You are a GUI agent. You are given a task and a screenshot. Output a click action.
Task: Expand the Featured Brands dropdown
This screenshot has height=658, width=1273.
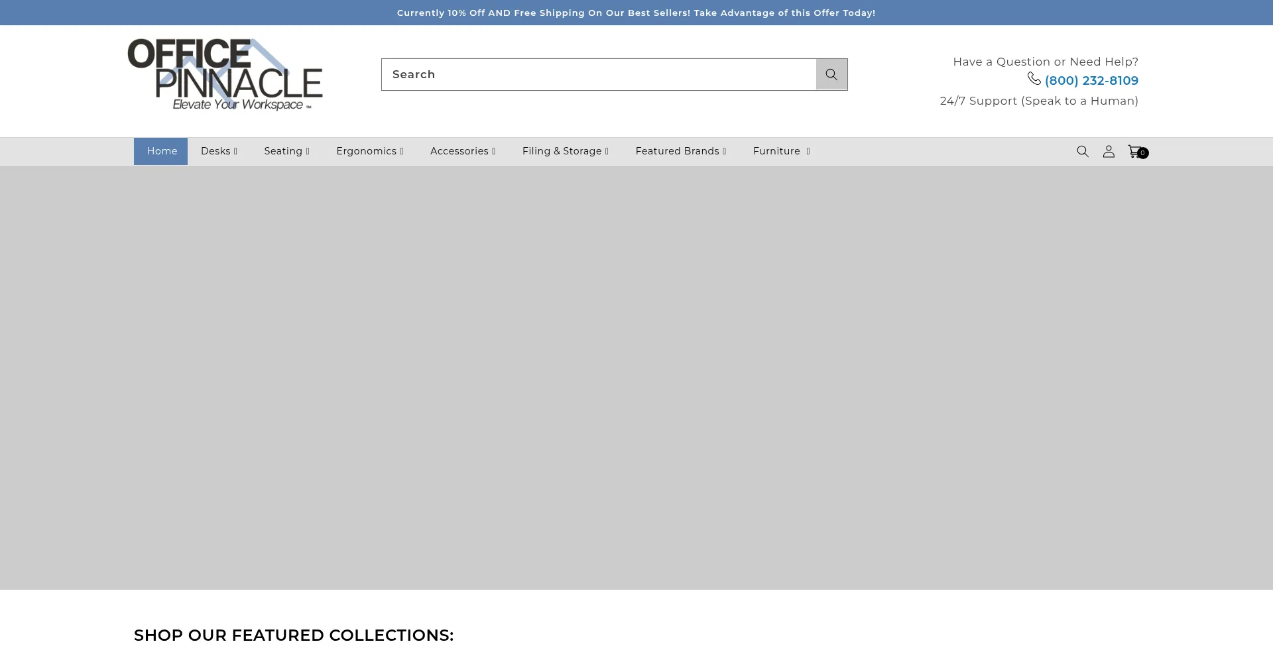(681, 151)
